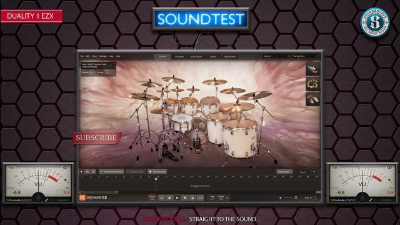Click the Replace MIDI button
This screenshot has width=400, height=225.
click(136, 172)
